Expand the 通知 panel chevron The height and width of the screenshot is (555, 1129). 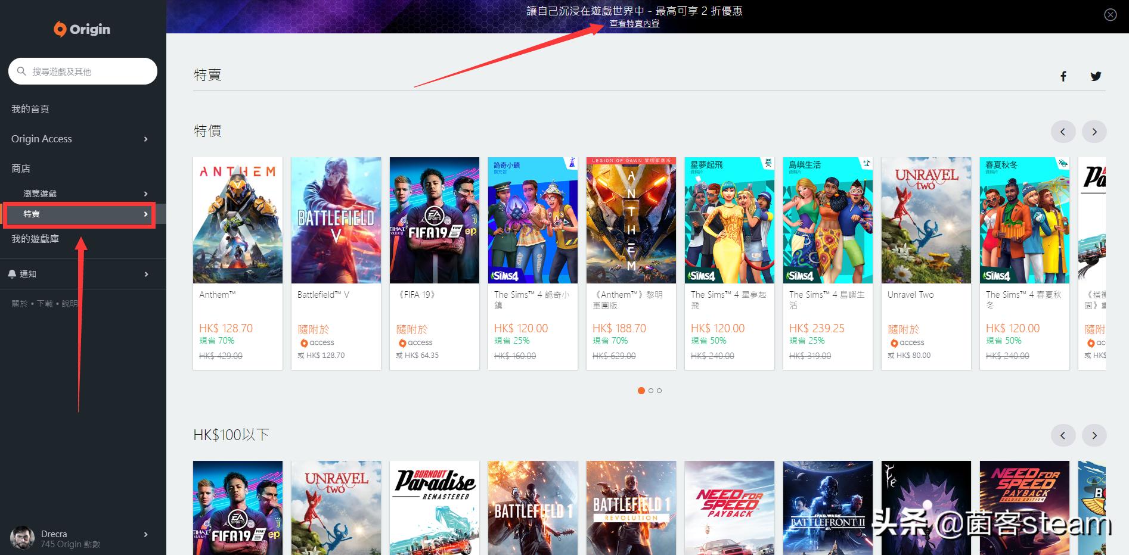(x=145, y=273)
